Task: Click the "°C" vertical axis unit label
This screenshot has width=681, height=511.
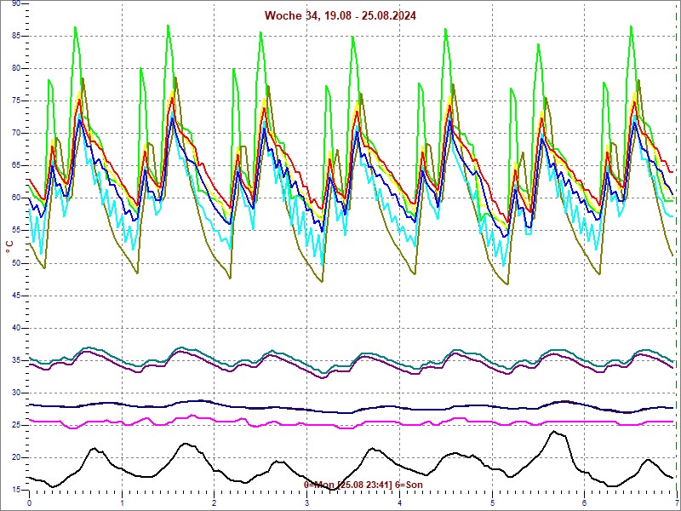Action: point(9,247)
